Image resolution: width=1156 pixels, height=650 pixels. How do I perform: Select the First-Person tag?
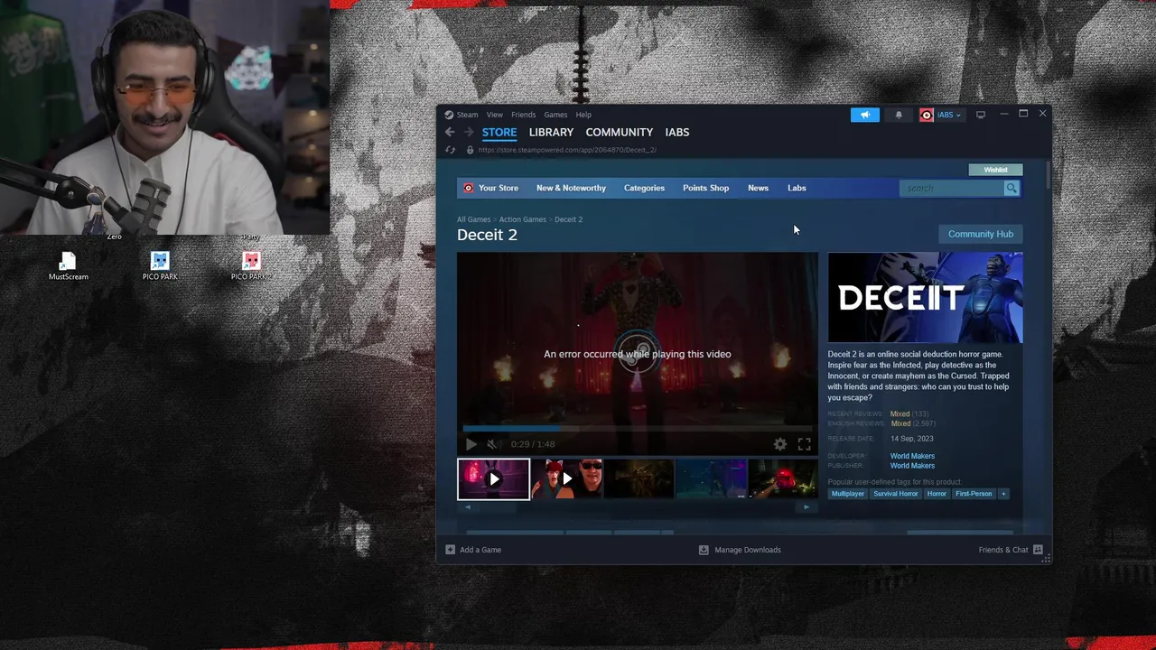[x=974, y=494]
